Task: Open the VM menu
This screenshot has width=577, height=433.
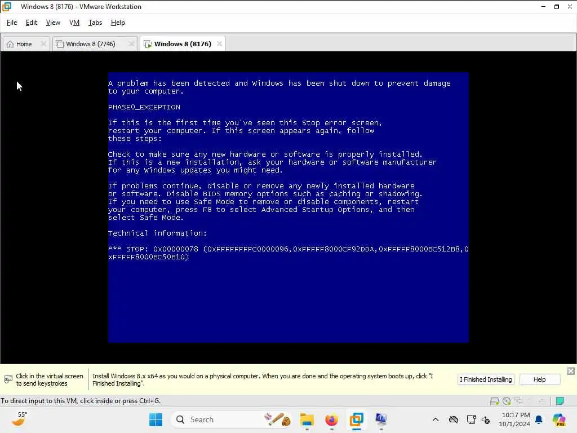Action: [74, 23]
